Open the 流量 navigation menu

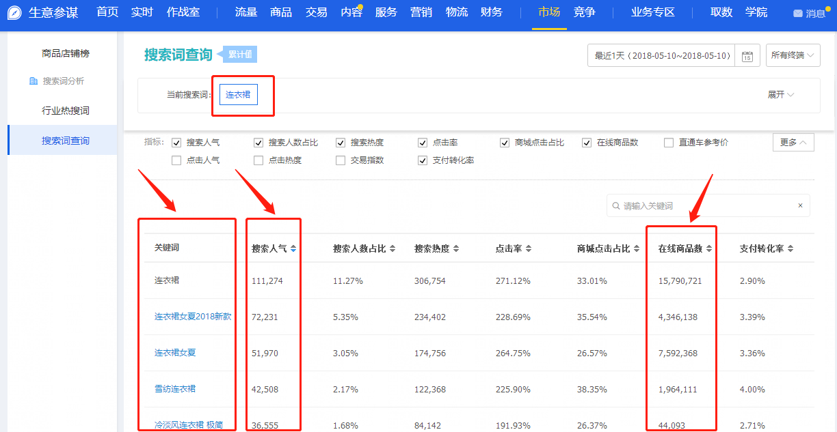tap(245, 12)
